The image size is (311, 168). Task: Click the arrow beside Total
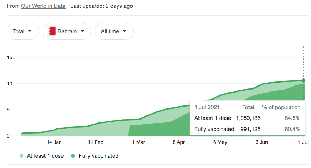(30, 31)
